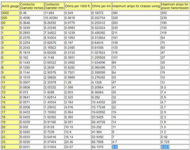The height and width of the screenshot is (150, 190).
Task: Click the 0.0403 inches cell
Action: coord(32,117)
